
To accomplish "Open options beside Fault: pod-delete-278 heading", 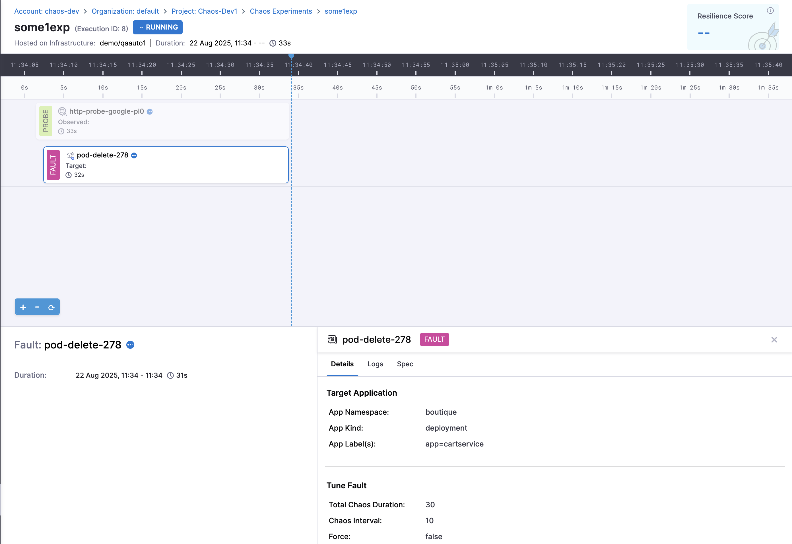I will click(x=130, y=345).
